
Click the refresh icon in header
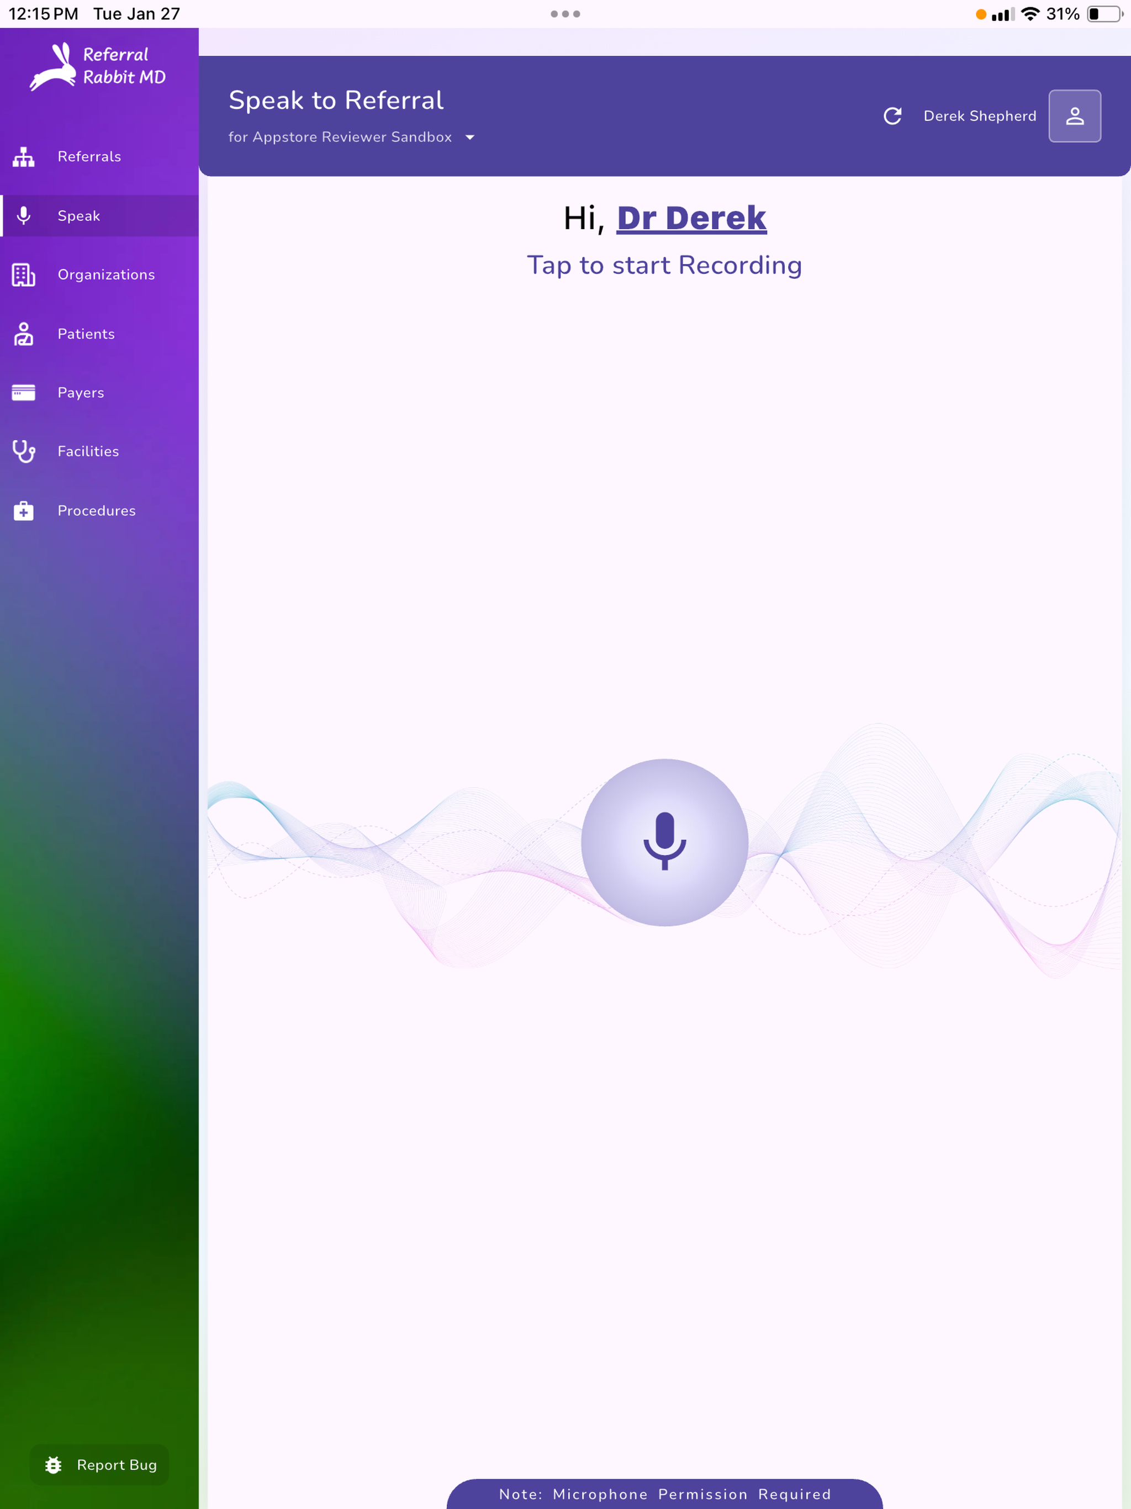pos(892,116)
